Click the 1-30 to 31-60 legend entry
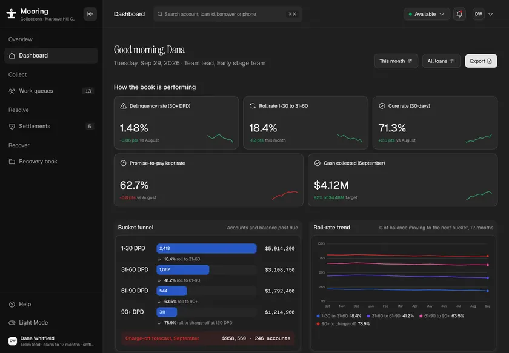Viewport: 509px width, 353px height. (339, 316)
